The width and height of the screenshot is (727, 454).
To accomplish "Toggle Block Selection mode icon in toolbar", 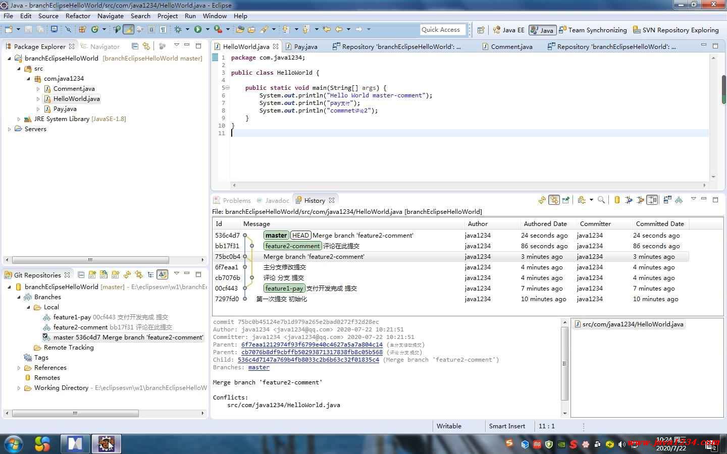I will point(151,29).
